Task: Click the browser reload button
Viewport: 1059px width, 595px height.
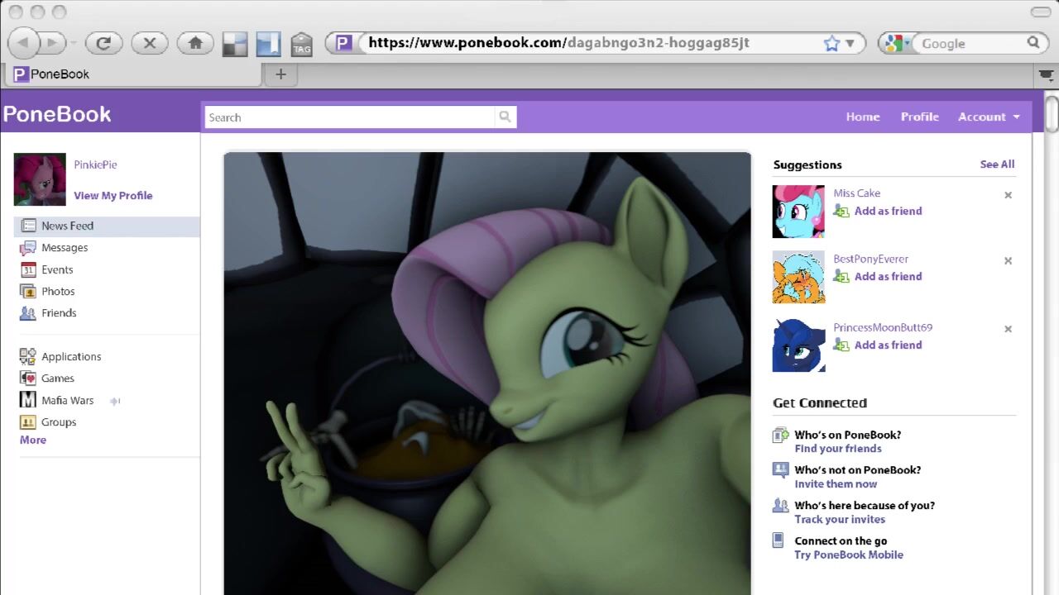Action: 103,43
